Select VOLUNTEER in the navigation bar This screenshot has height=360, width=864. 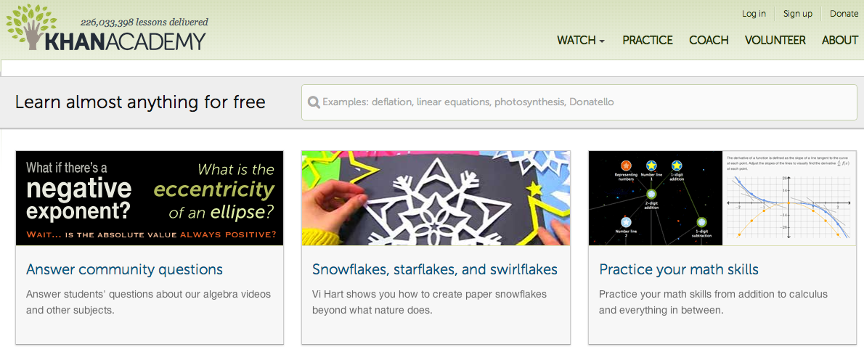click(775, 40)
